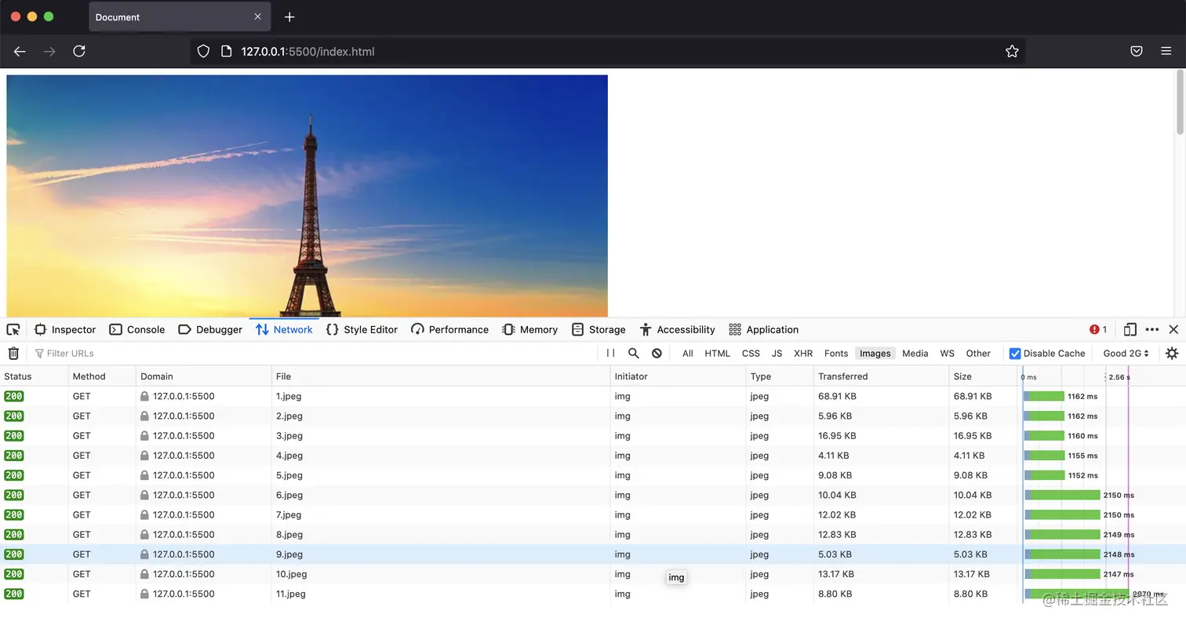Select the 11.jpeg request row

pyautogui.click(x=593, y=594)
